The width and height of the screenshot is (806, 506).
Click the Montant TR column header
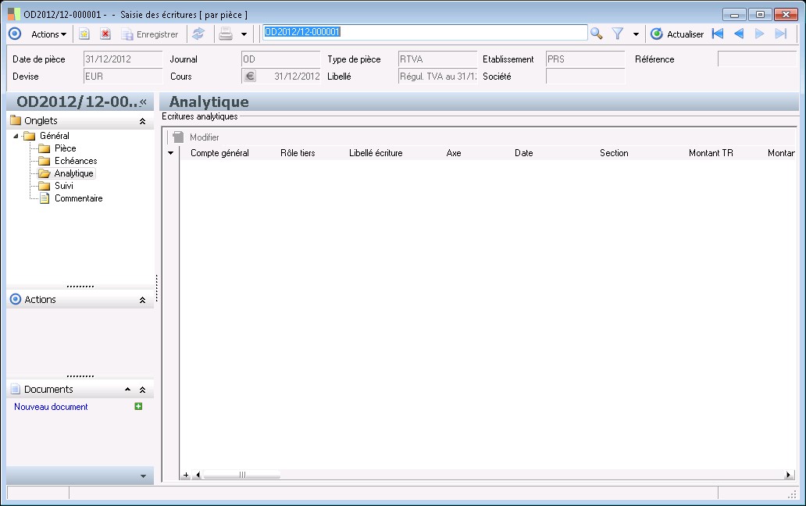[x=711, y=153]
